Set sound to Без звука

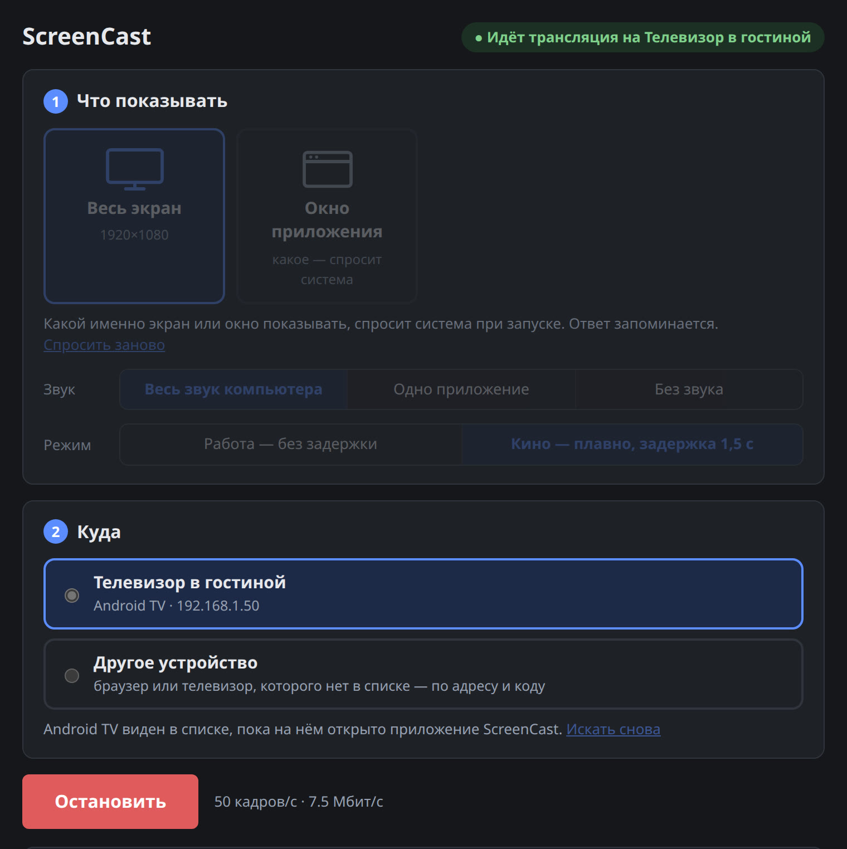pos(689,389)
